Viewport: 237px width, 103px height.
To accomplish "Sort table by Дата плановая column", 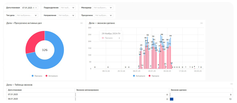I will coord(15,90).
